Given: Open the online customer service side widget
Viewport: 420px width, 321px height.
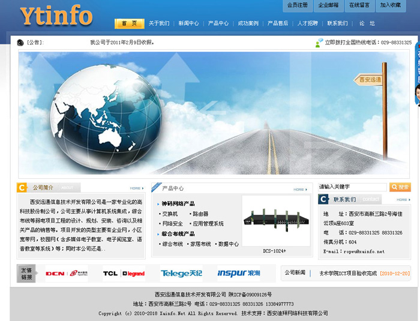Looking at the screenshot, I should (418, 74).
